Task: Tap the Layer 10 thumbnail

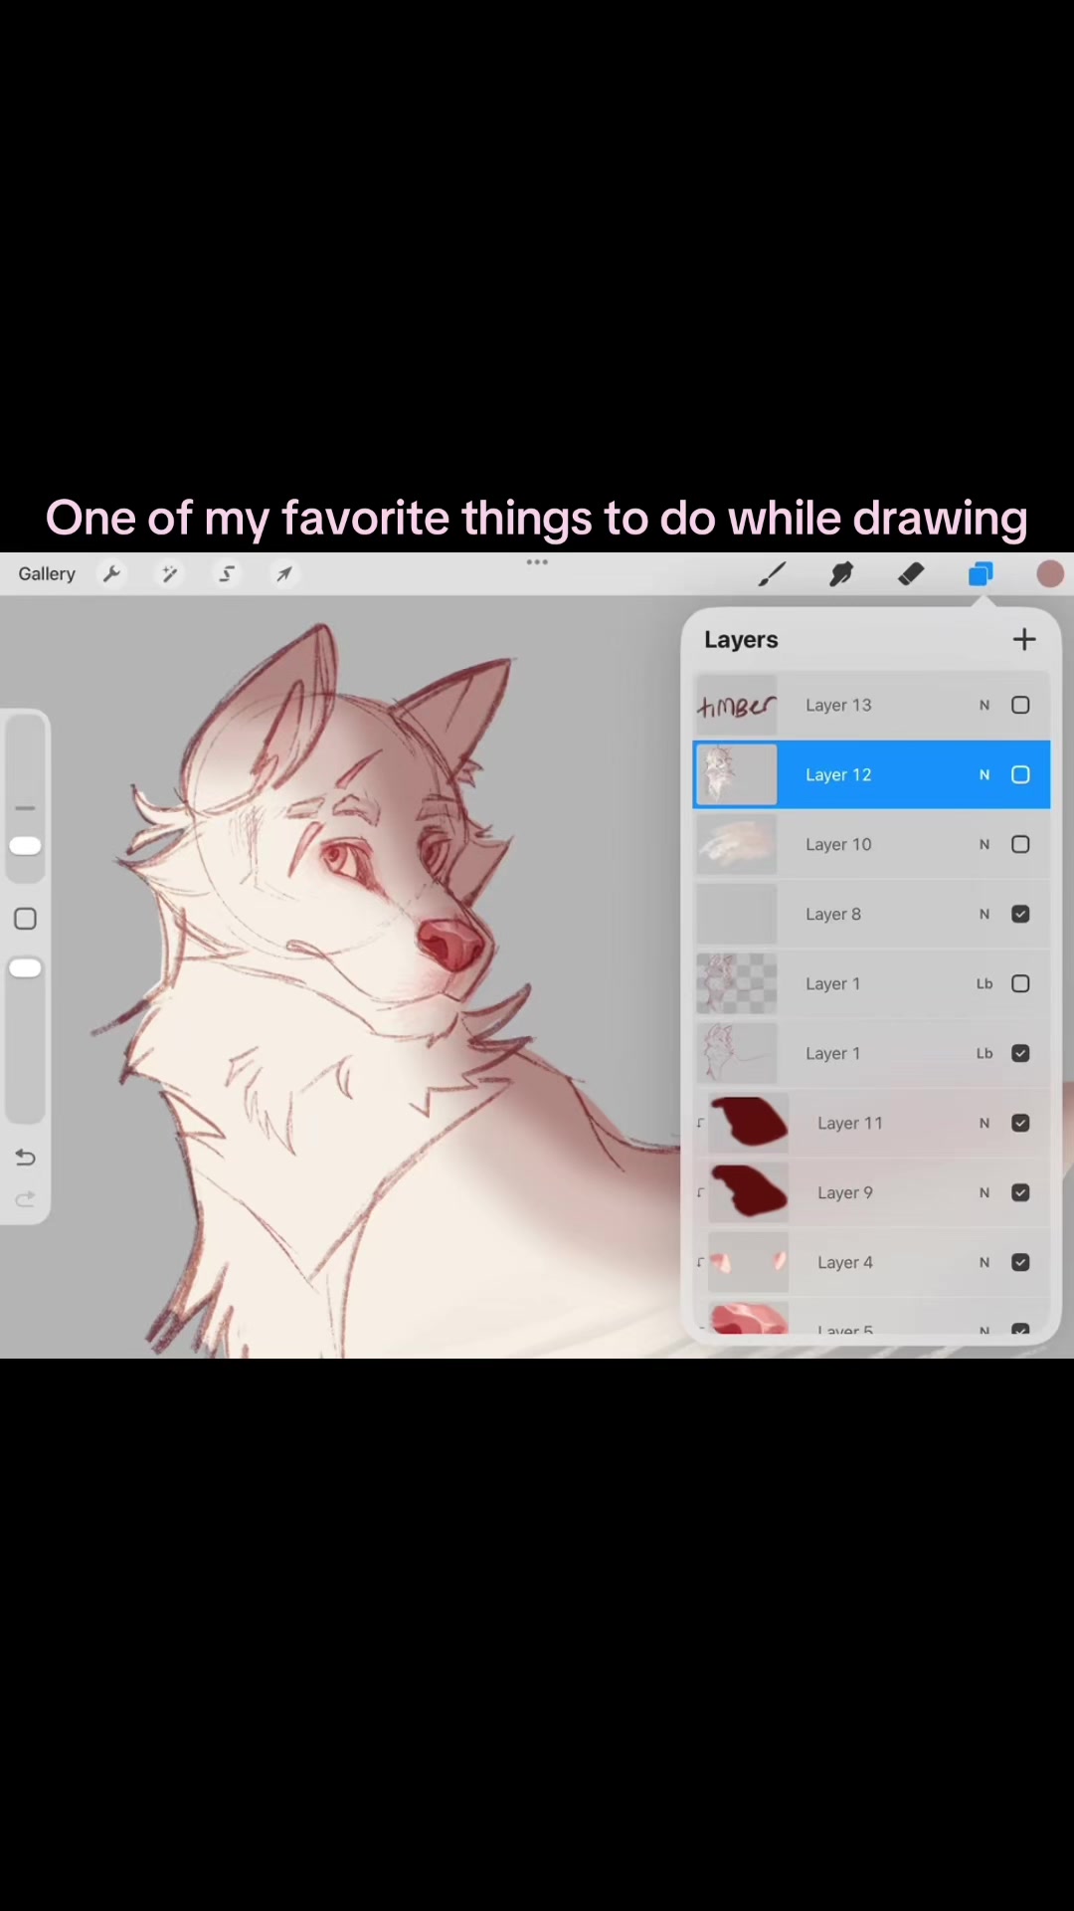Action: (736, 844)
